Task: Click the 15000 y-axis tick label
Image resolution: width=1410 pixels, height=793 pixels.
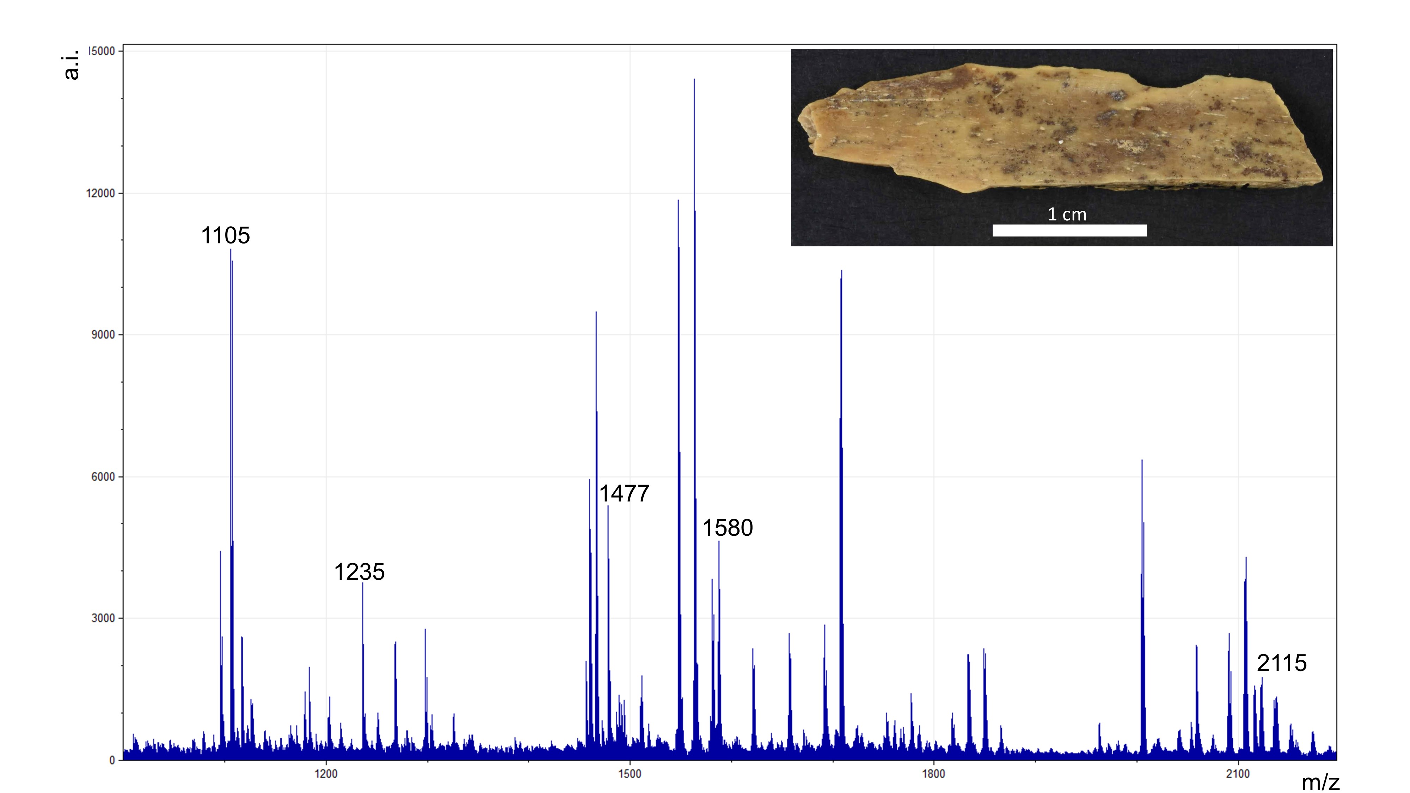Action: tap(102, 51)
